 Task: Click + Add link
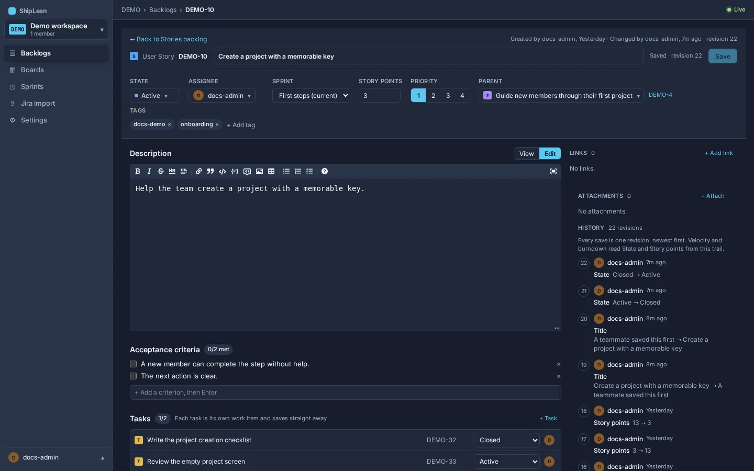tap(719, 153)
